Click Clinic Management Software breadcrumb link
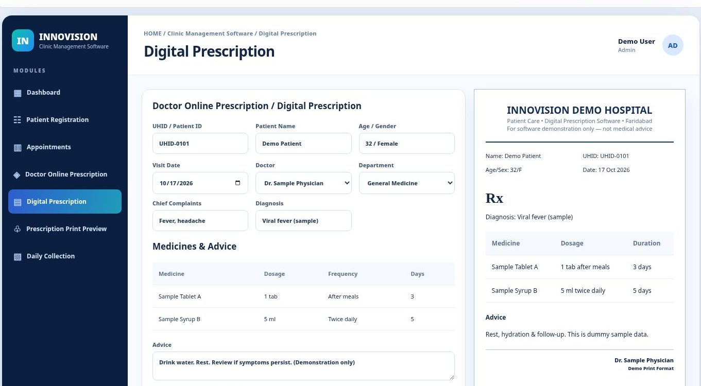 tap(210, 33)
